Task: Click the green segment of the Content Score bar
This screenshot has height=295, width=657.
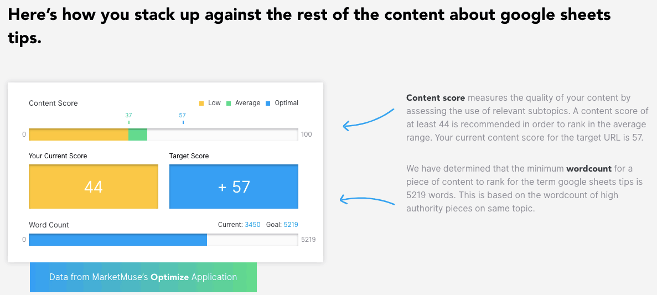Action: point(137,134)
